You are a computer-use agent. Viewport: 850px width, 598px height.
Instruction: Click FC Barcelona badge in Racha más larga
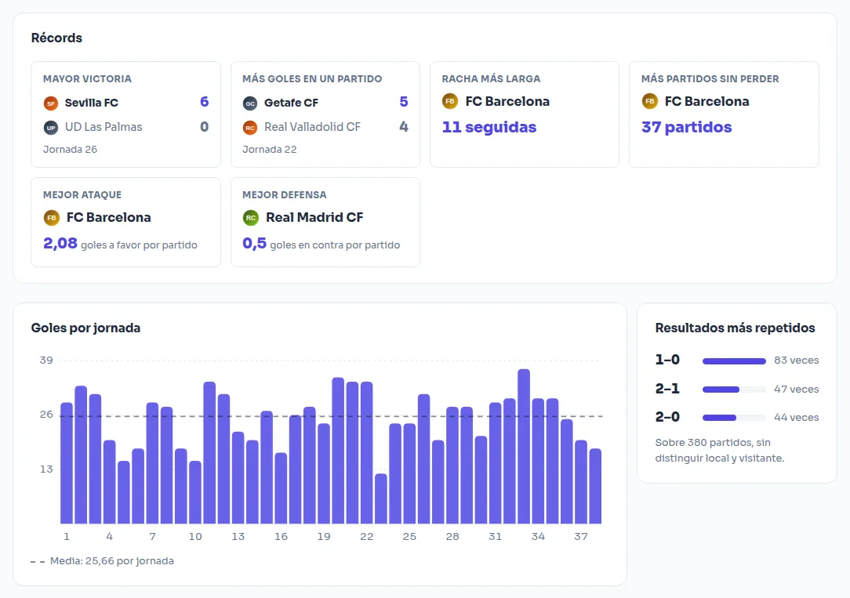[450, 101]
